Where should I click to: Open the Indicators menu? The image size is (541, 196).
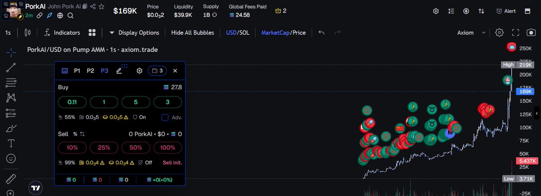61,32
